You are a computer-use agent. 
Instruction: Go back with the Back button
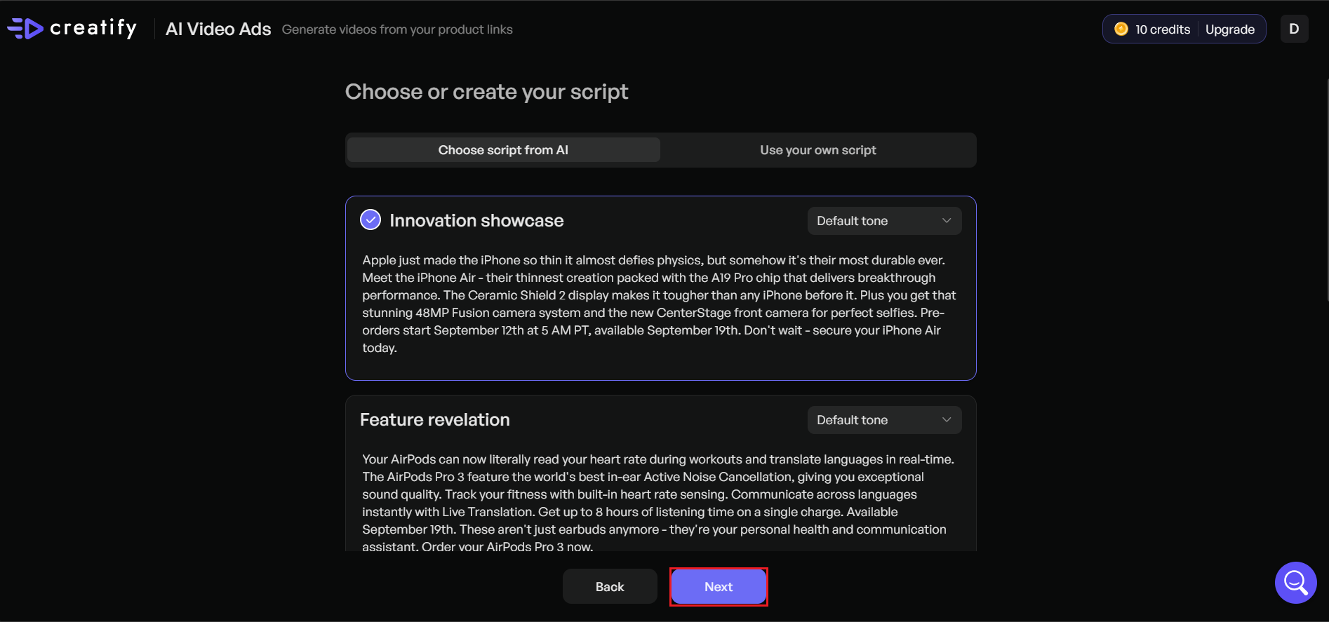point(610,586)
